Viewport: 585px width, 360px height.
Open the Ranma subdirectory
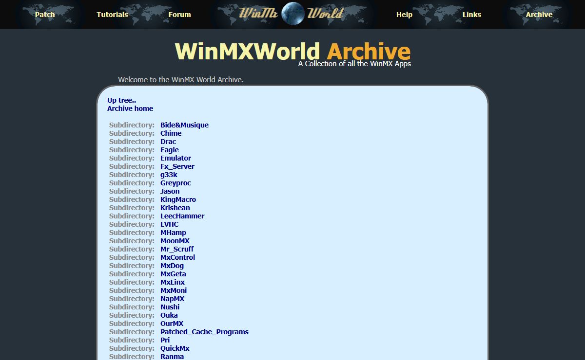coord(172,357)
